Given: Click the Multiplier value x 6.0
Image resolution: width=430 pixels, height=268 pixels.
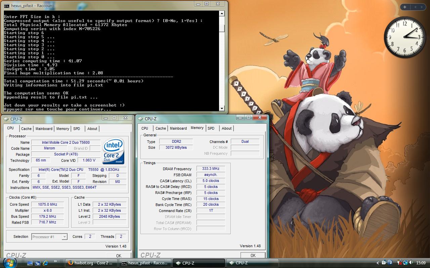Looking at the screenshot, I should tap(47, 210).
